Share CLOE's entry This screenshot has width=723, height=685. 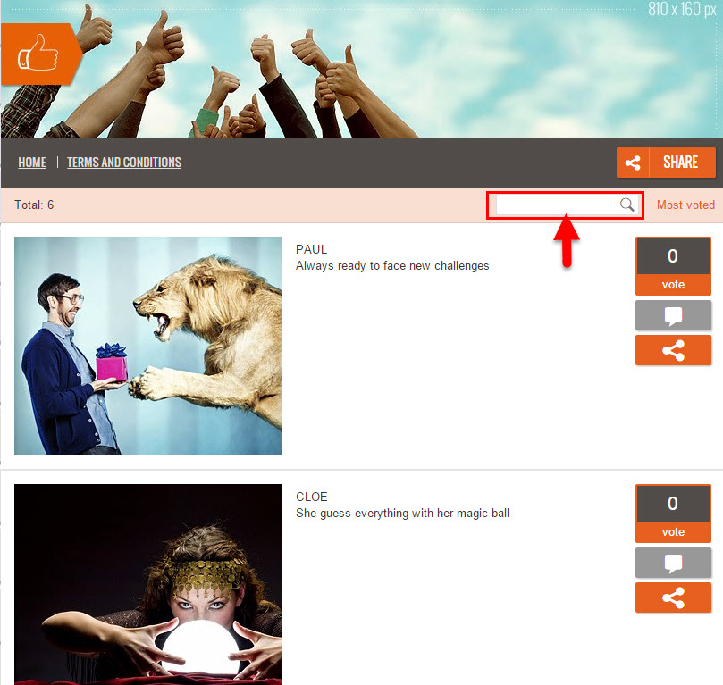pos(673,598)
